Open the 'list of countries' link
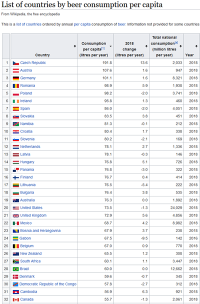The height and width of the screenshot is (304, 200). click(x=28, y=24)
